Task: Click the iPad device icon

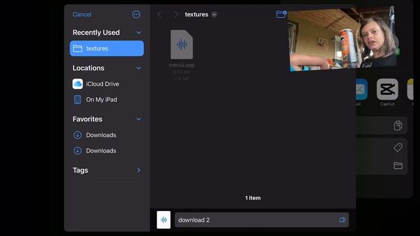Action: click(77, 100)
